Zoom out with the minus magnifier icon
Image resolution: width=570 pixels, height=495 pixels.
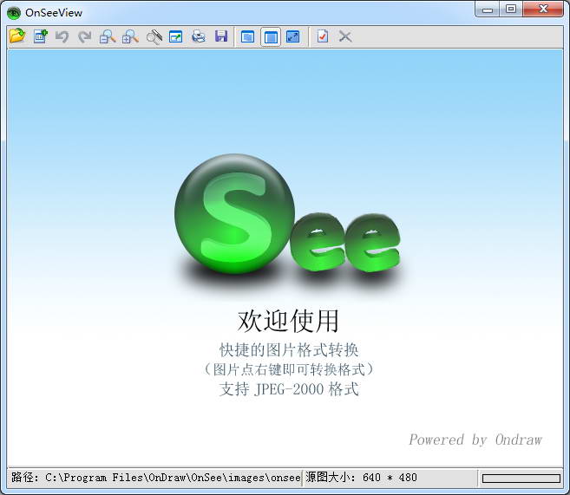(108, 36)
